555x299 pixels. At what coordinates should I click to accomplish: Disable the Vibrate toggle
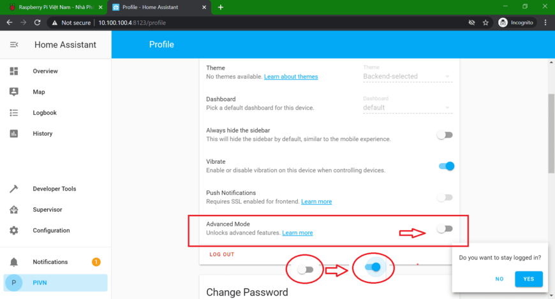pos(446,166)
